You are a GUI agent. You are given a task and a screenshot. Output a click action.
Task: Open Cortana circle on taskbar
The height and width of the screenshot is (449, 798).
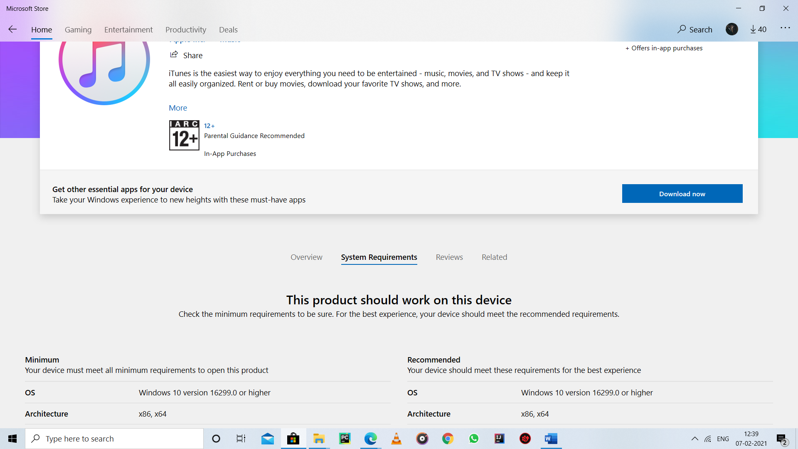pos(216,439)
